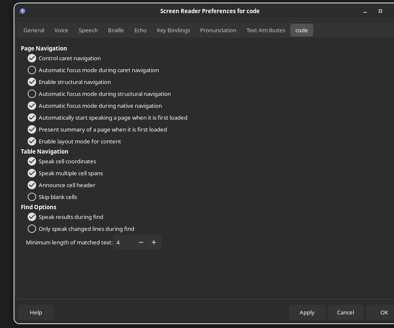
Task: Click the Cancel button
Action: click(x=345, y=312)
